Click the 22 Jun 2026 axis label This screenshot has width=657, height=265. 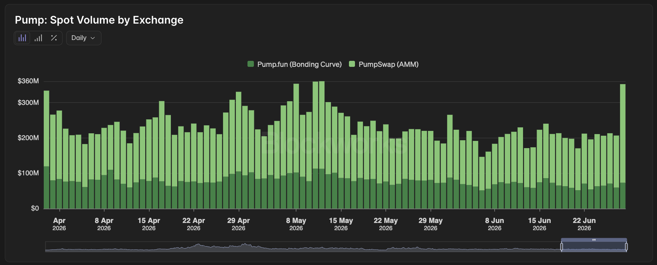pos(584,224)
